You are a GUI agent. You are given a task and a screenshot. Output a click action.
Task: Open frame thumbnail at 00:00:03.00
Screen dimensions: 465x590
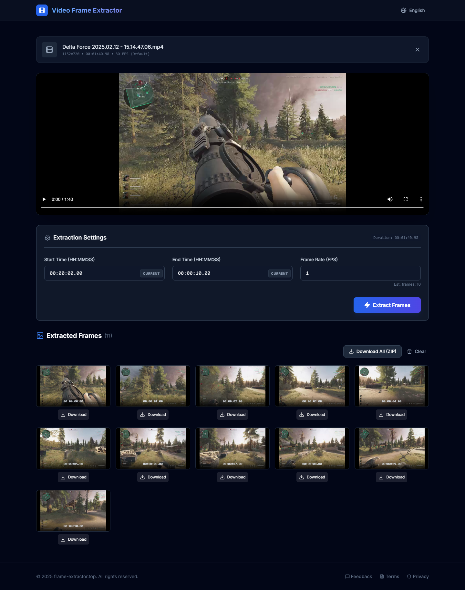[312, 386]
